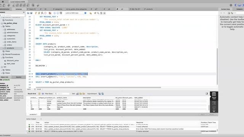The width and height of the screenshot is (244, 137).
Task: Toggle the left sidebar panel visibility
Action: tap(236, 5)
